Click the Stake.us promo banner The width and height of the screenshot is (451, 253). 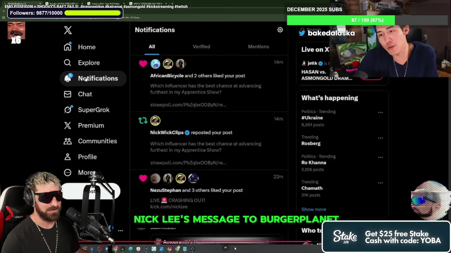coord(386,237)
